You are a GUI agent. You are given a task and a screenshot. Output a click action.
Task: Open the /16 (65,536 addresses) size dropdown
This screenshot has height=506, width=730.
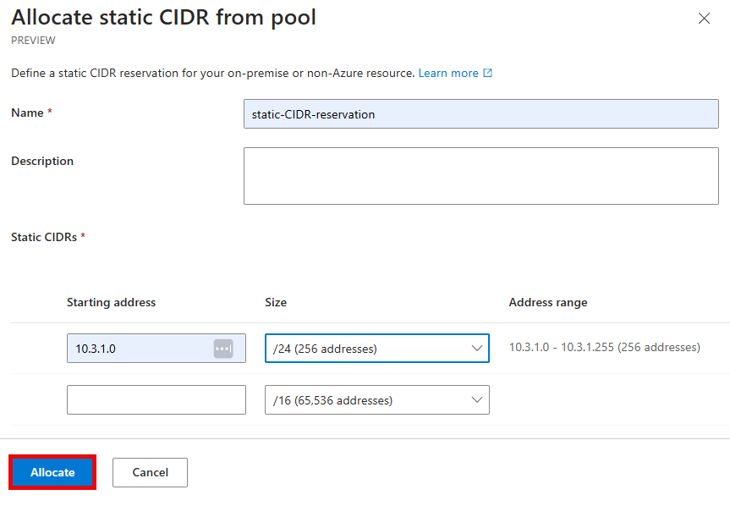tap(377, 400)
